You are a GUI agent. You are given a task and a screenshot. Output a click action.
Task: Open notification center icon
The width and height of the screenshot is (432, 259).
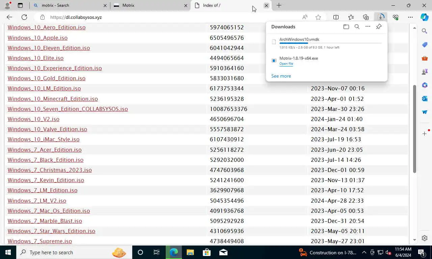pos(421,252)
